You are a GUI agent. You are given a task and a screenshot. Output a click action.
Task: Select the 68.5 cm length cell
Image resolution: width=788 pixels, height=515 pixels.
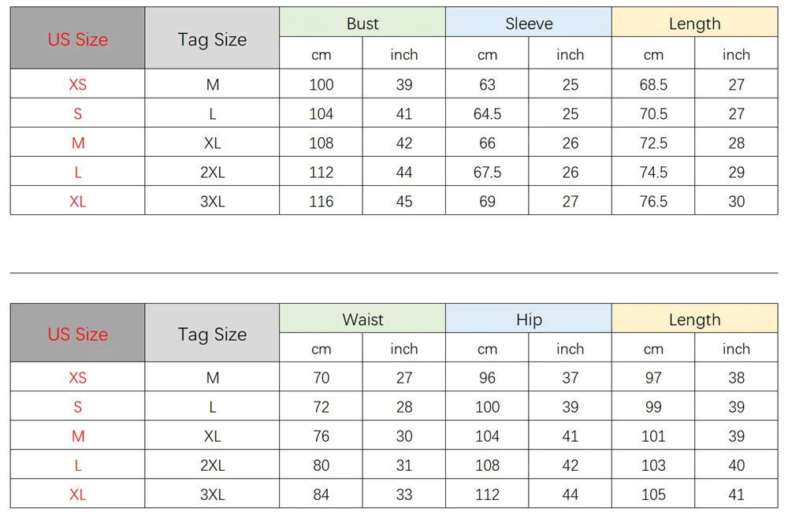click(653, 85)
